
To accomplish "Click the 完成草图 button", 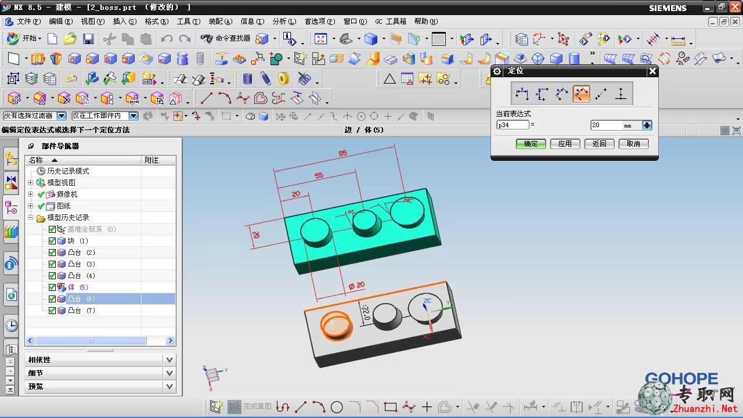I will (x=250, y=407).
